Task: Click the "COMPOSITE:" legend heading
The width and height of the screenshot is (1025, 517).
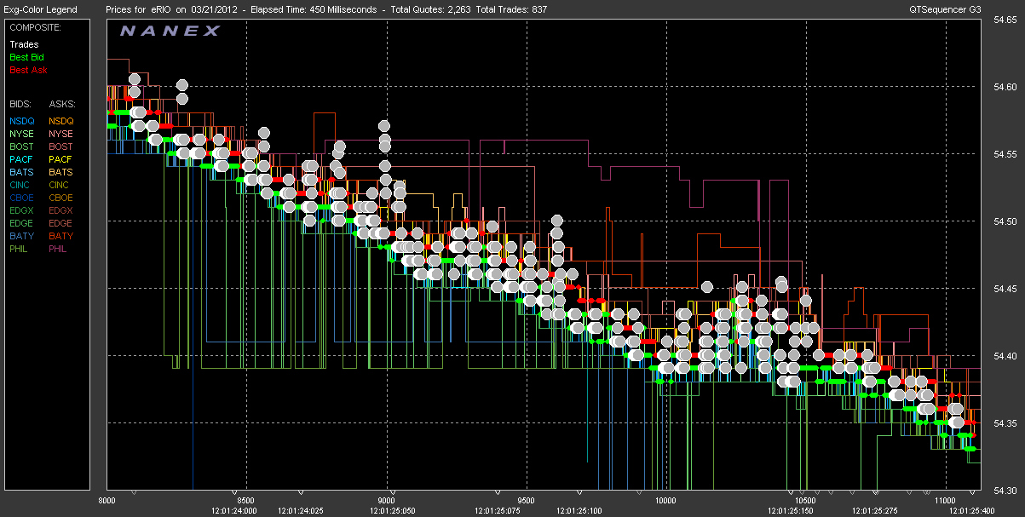Action: point(33,27)
